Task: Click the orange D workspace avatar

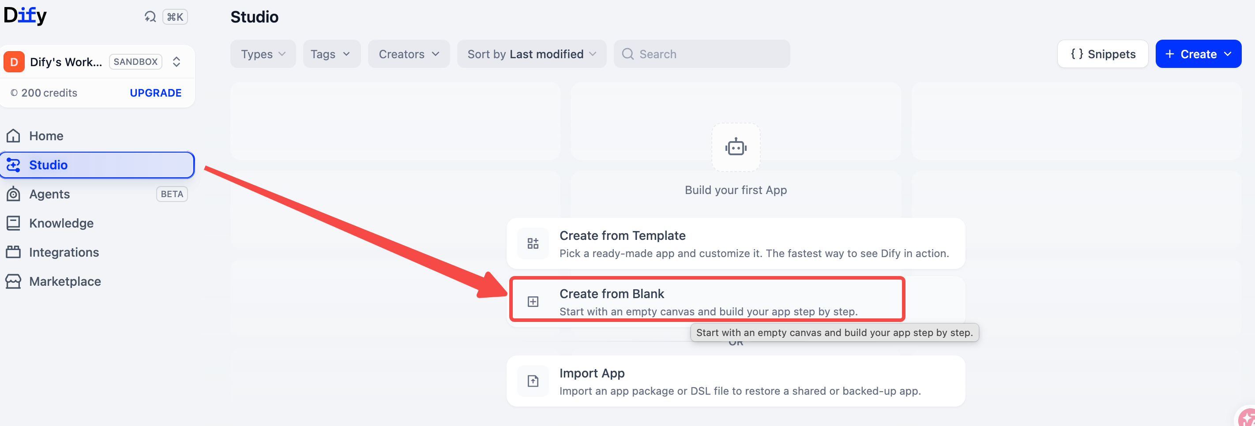Action: click(x=14, y=62)
